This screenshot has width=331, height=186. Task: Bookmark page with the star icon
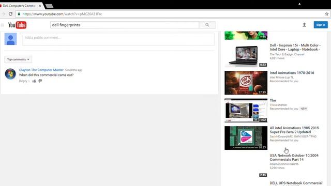tap(327, 14)
